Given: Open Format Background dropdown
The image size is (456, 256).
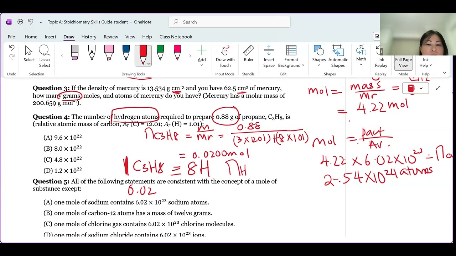Looking at the screenshot, I should [x=291, y=56].
